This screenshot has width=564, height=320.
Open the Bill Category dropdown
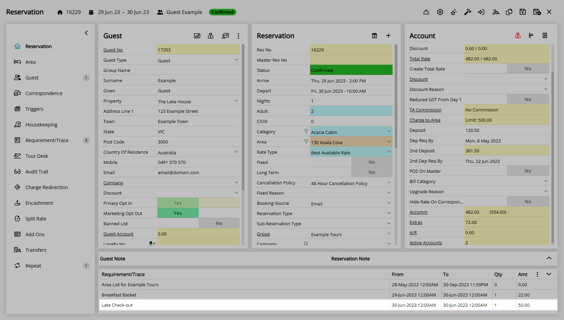click(546, 181)
